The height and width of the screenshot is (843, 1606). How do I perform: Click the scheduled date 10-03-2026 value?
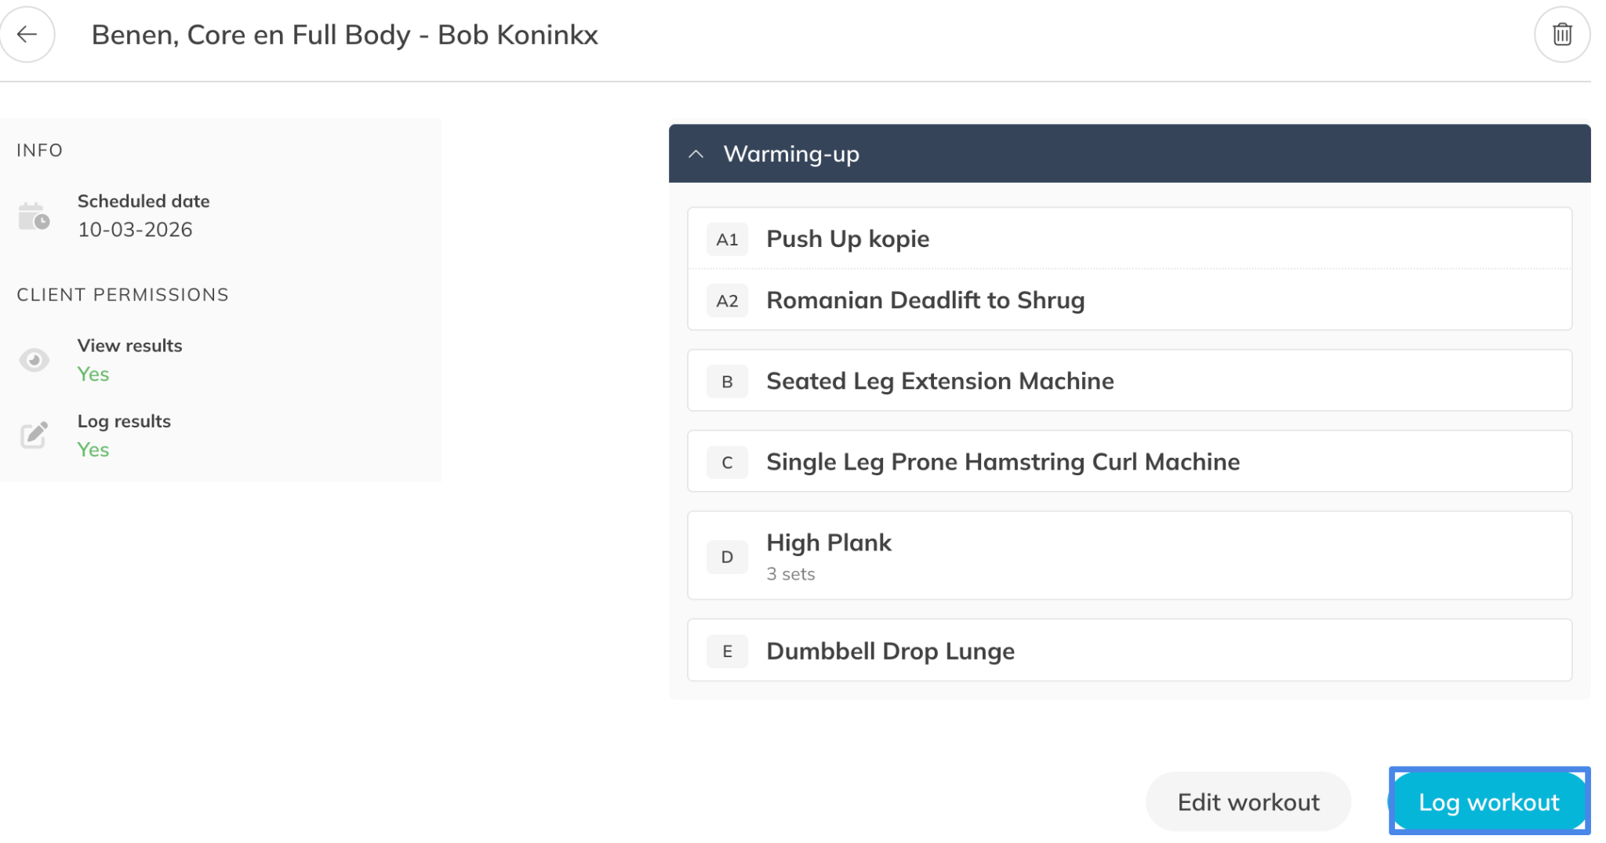coord(135,230)
